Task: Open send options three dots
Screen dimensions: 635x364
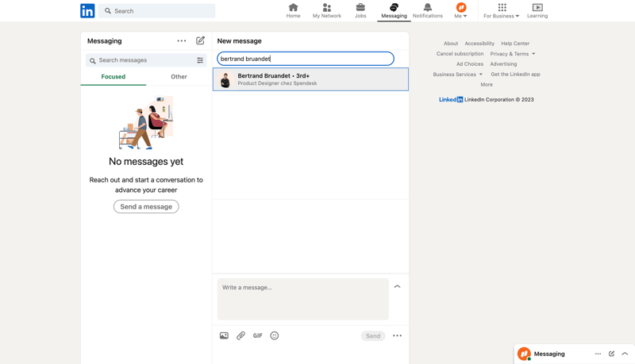Action: 398,335
